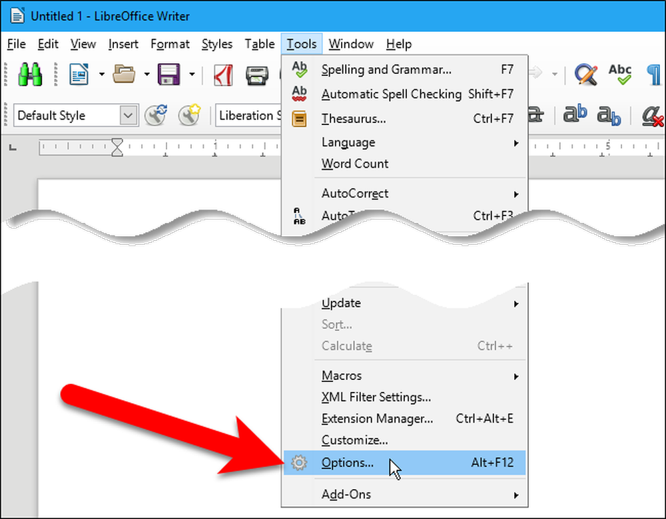Click the Abc spelling check toolbar icon

619,75
